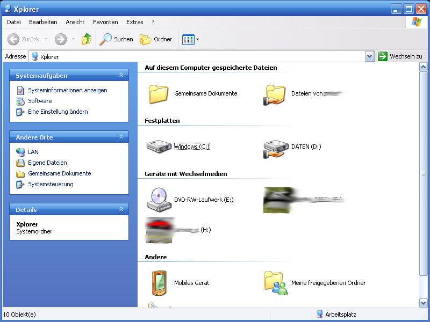This screenshot has height=322, width=430.
Task: Select the blurred removable drive next to E:
Action: click(277, 200)
